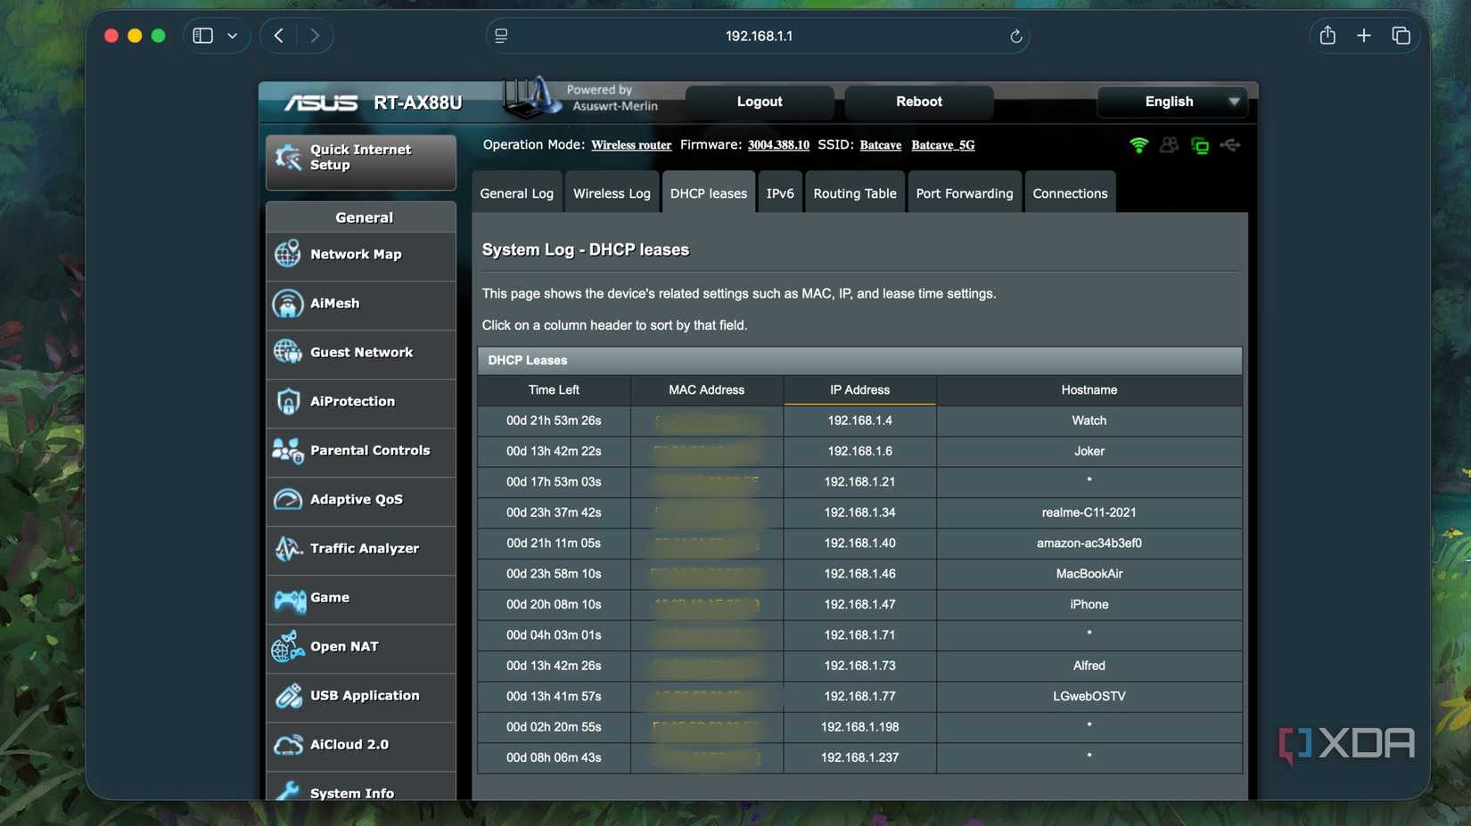Open the Wireless router operation mode link
1471x826 pixels.
coord(631,145)
